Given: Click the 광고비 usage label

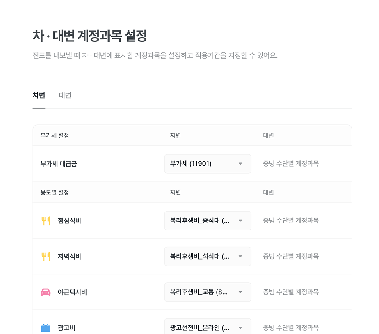Looking at the screenshot, I should (66, 328).
